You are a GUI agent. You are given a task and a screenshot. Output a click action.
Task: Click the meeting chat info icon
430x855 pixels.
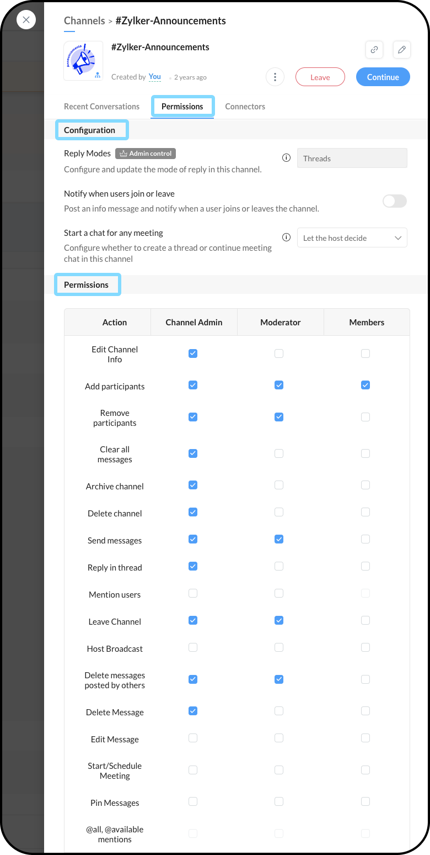point(286,237)
